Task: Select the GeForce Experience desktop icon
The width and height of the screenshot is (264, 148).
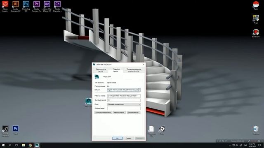Action: tap(5, 131)
